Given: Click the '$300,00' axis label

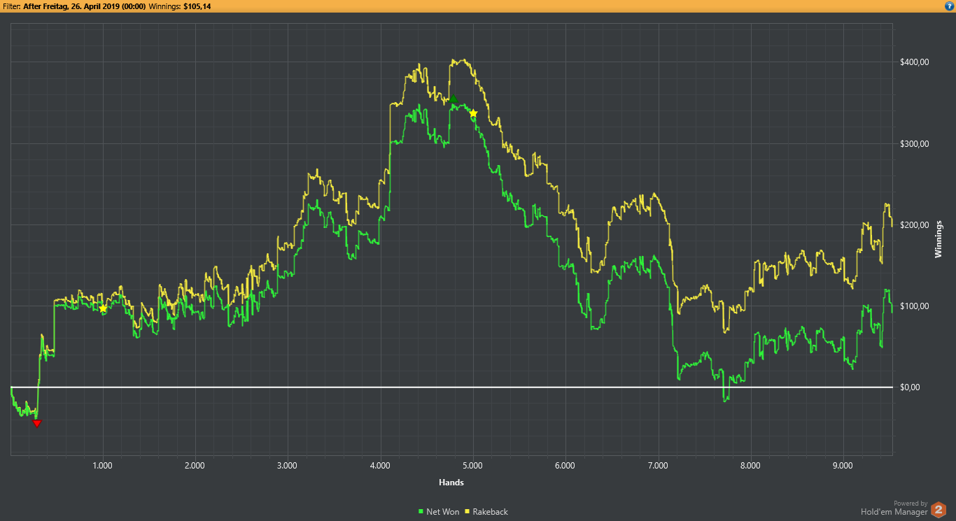Looking at the screenshot, I should (x=915, y=143).
